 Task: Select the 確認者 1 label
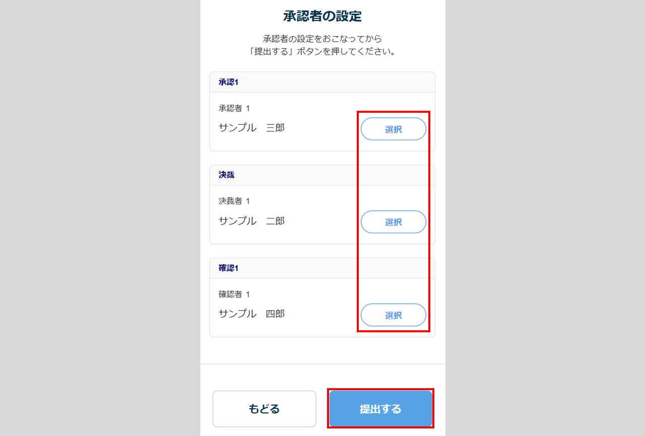[234, 295]
